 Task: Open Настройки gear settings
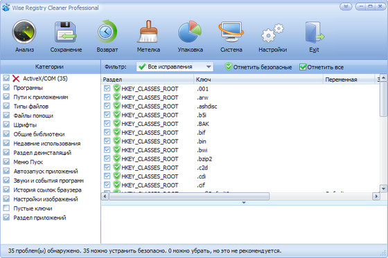pyautogui.click(x=273, y=37)
